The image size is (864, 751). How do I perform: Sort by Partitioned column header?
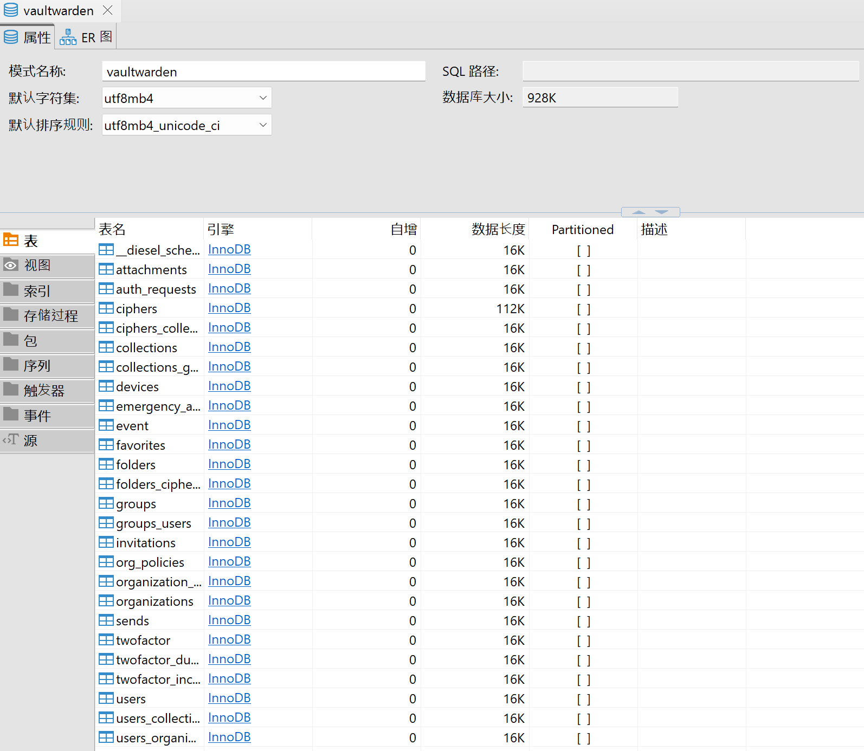coord(583,229)
